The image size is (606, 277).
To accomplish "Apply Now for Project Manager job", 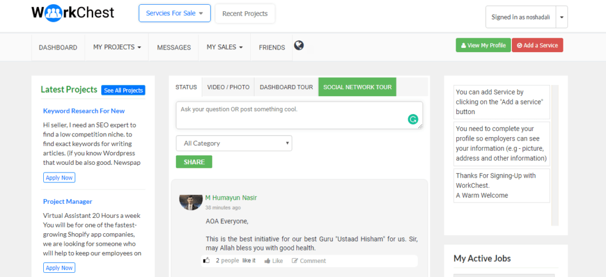I will click(59, 268).
